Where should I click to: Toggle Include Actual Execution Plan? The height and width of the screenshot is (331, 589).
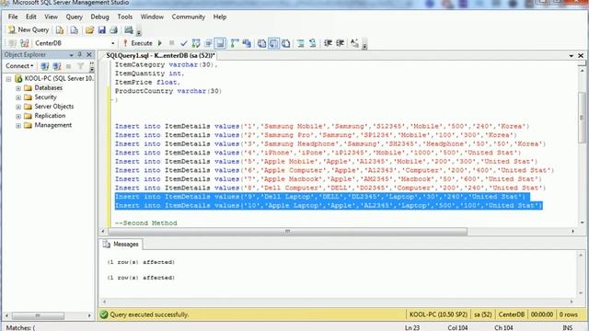click(235, 43)
